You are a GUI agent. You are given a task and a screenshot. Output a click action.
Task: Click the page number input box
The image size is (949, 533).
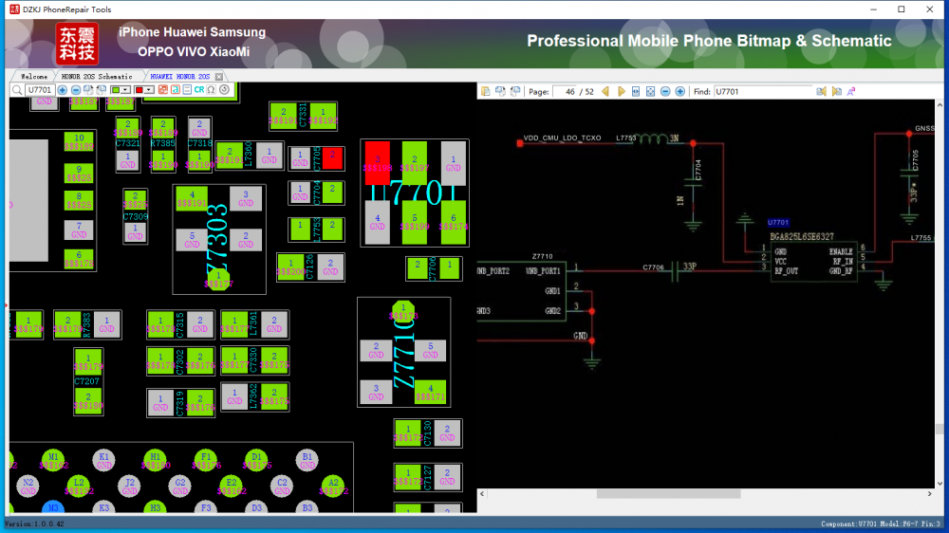tap(567, 92)
